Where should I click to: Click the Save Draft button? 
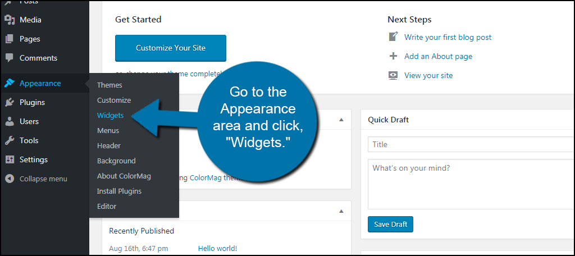coord(390,225)
